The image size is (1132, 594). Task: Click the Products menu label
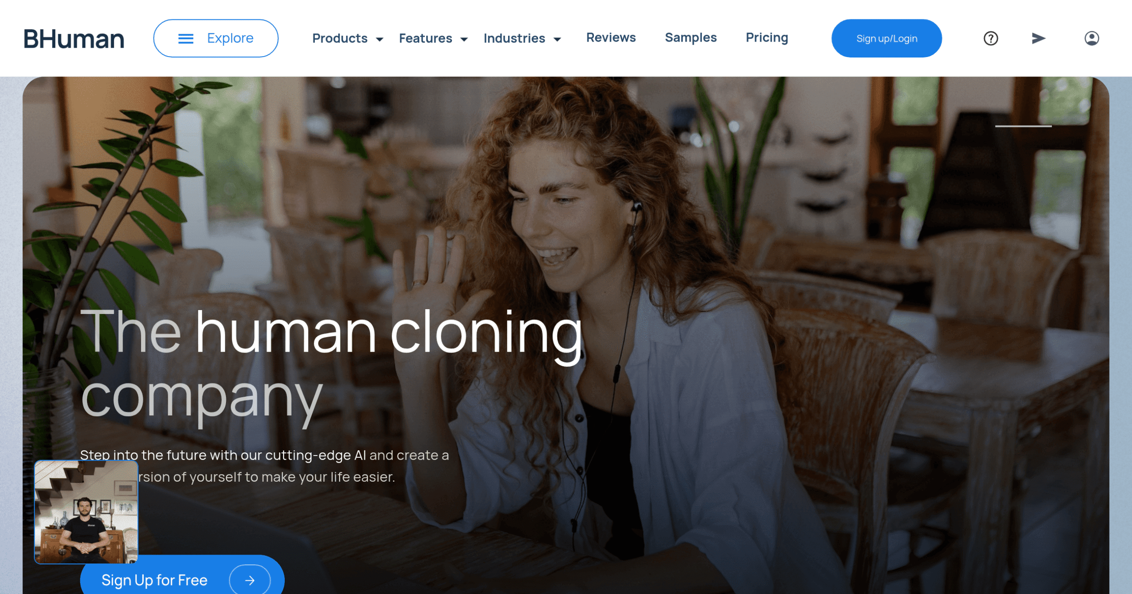[340, 38]
